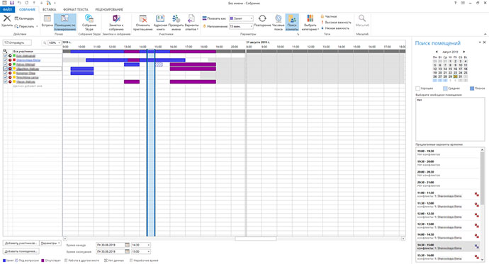Open Часовые пояса globe icon
Screen dimensions: 489x264
click(279, 18)
